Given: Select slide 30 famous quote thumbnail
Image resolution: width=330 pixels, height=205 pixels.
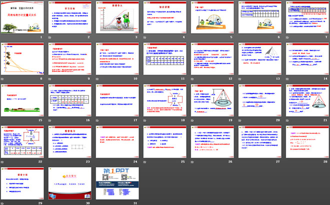Looking at the screenshot, I should [x=70, y=183].
